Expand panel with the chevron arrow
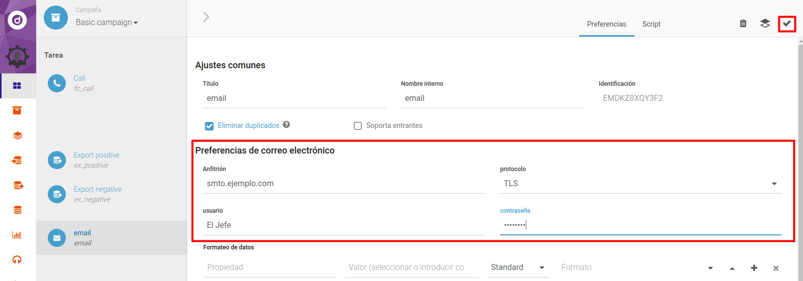 pos(206,17)
